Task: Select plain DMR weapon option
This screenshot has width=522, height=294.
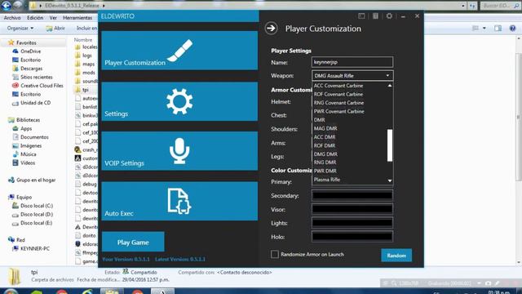Action: [319, 120]
